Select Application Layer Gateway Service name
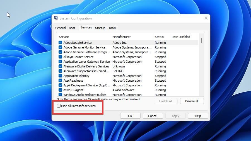251x141 pixels. point(87,62)
